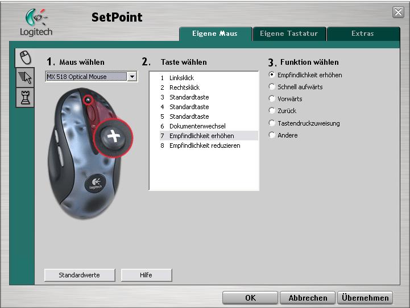Select 8 Empfindlichkeit reduzieren list entry
Image resolution: width=410 pixels, height=308 pixels.
pyautogui.click(x=209, y=145)
